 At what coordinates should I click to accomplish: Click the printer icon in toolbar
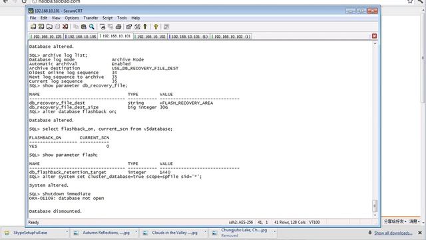pyautogui.click(x=118, y=27)
